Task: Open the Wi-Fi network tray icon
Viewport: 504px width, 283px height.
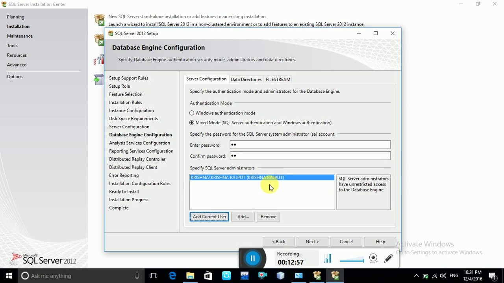Action: pos(435,276)
